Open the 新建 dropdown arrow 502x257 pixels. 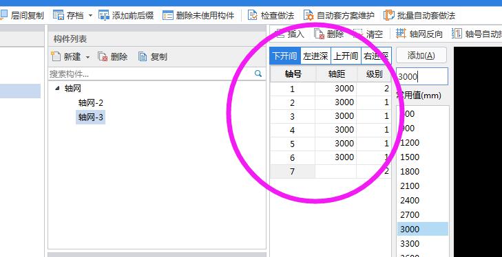pos(87,57)
